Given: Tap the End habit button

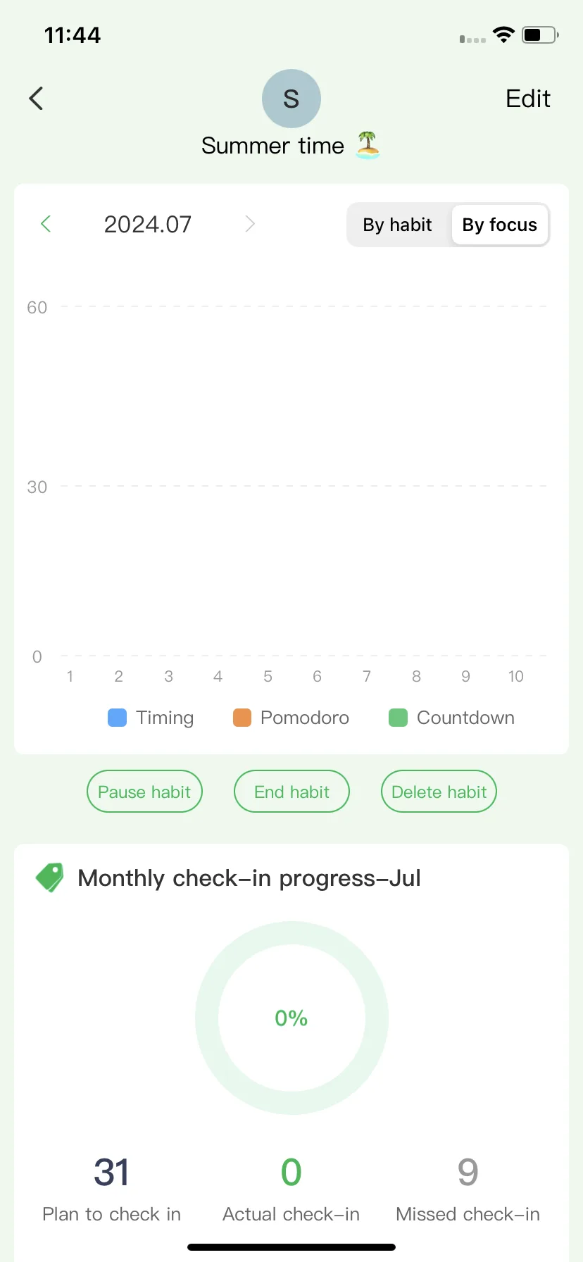Looking at the screenshot, I should click(291, 792).
